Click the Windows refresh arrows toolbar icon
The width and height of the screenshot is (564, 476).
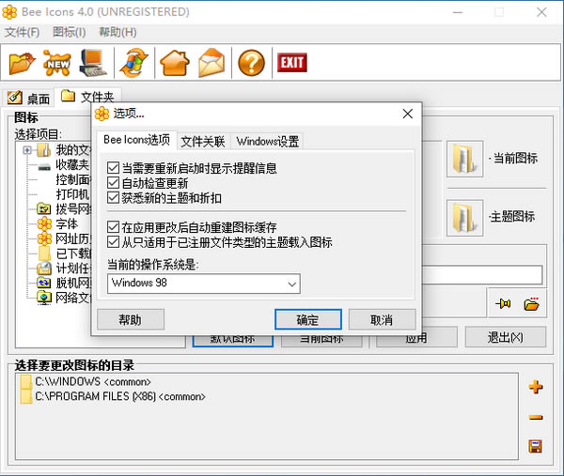tap(133, 63)
